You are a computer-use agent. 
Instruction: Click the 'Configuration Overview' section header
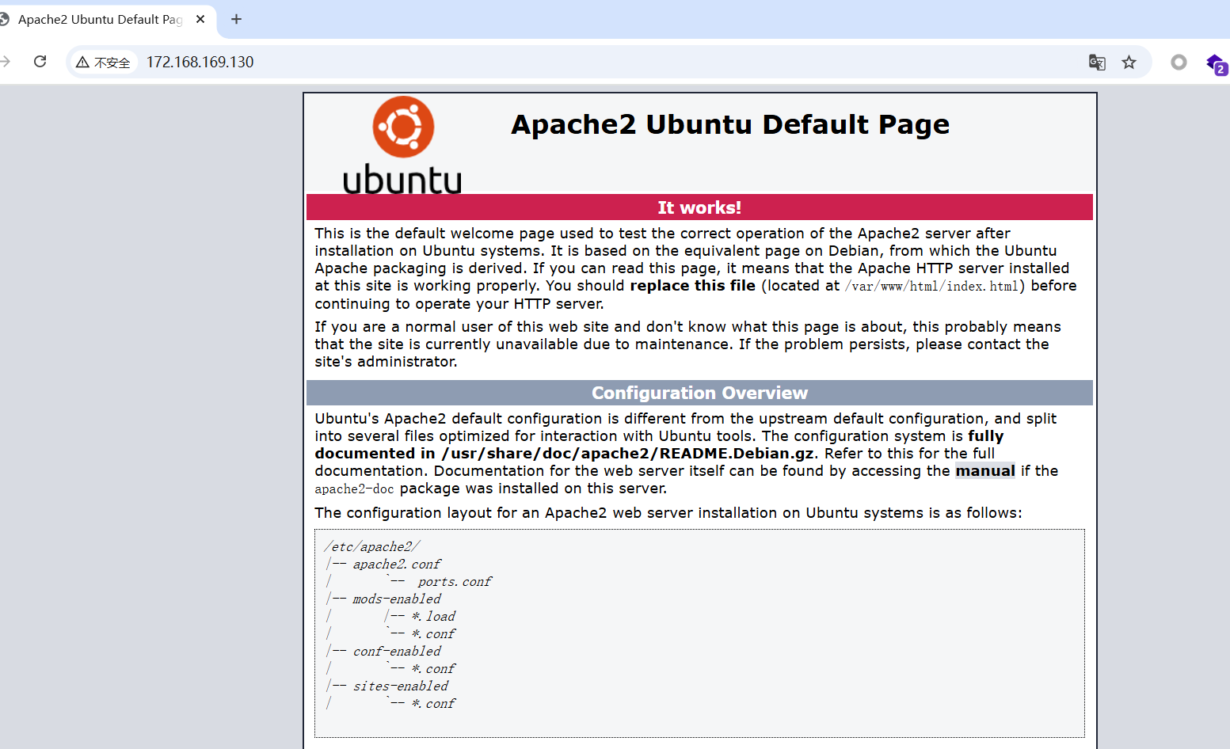click(699, 393)
